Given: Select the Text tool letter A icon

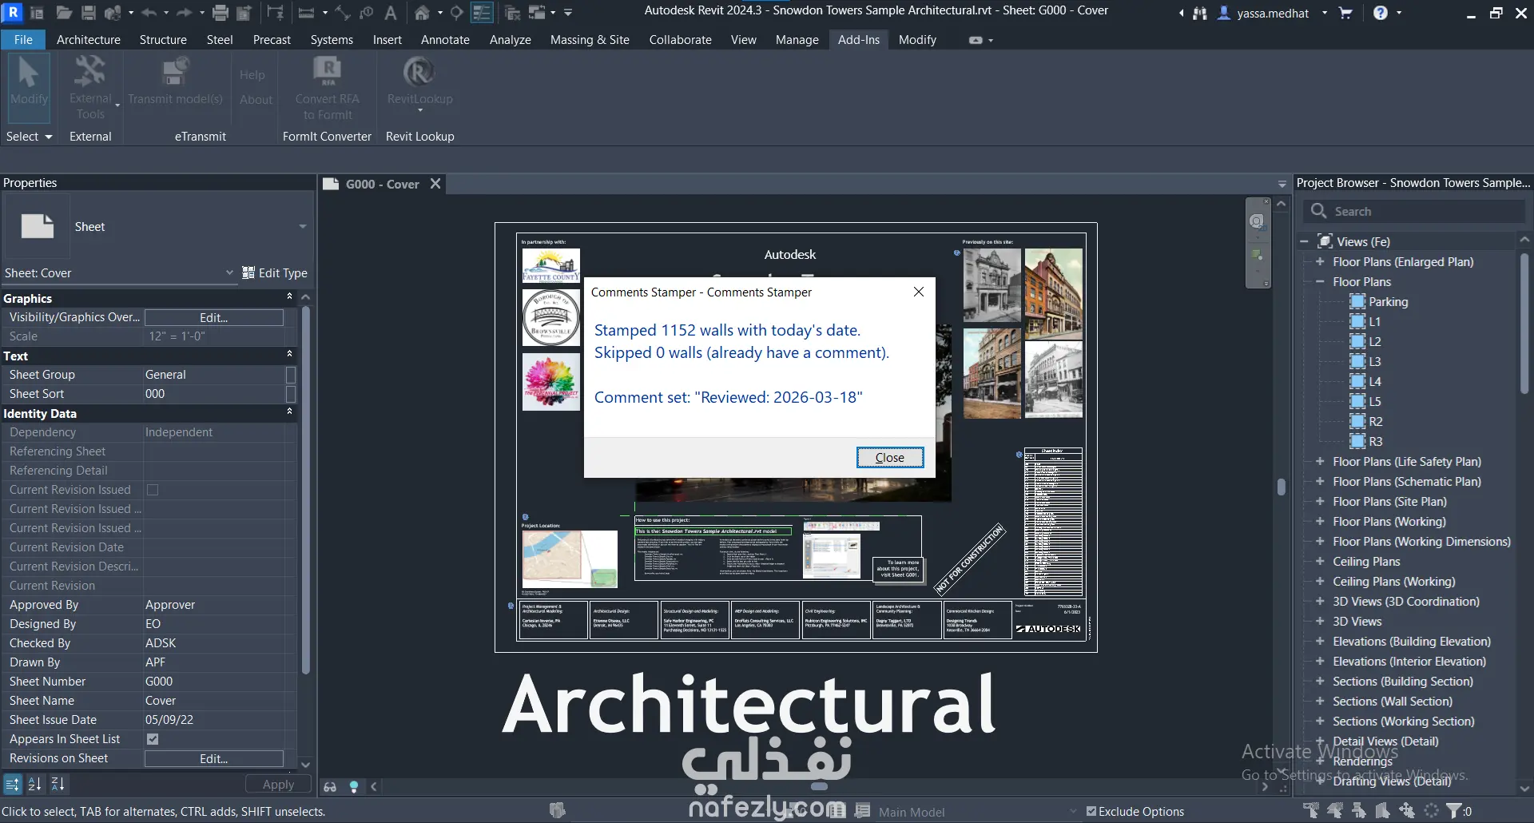Looking at the screenshot, I should tap(391, 13).
